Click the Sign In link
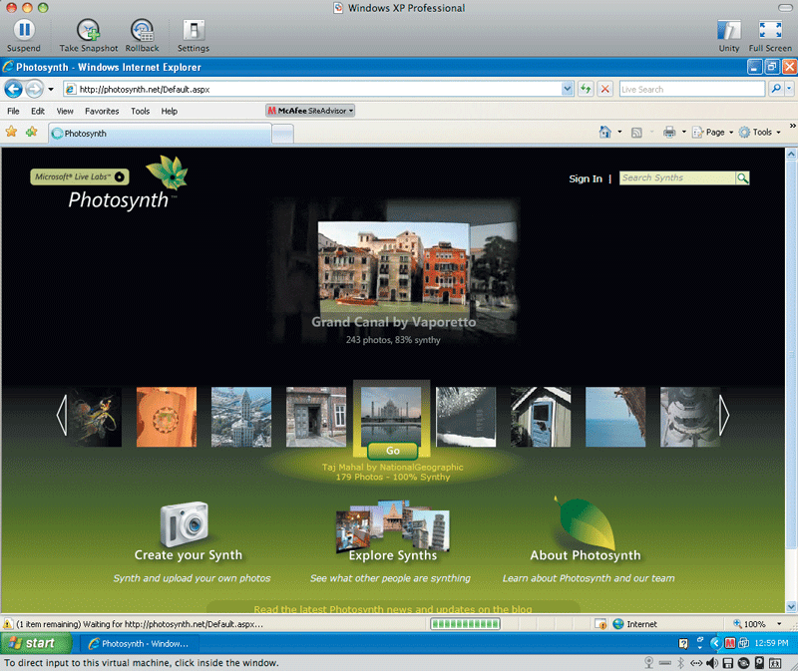The image size is (798, 671). click(586, 179)
